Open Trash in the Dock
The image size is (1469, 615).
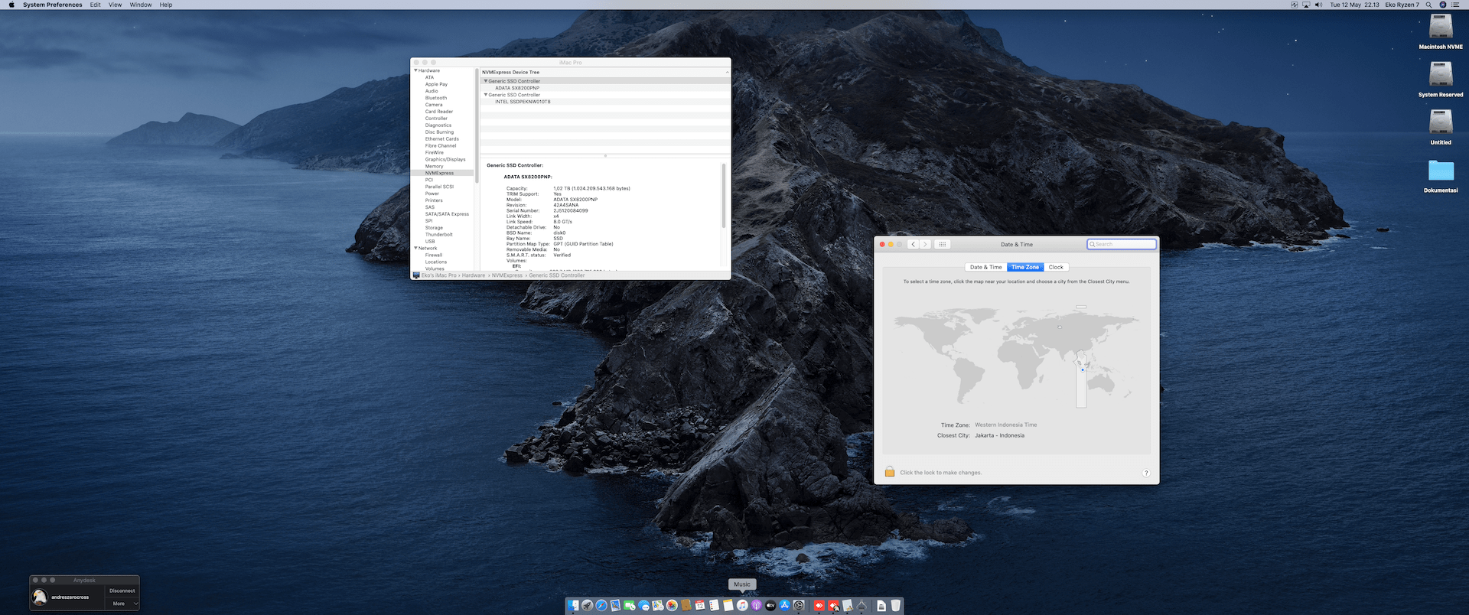(895, 606)
